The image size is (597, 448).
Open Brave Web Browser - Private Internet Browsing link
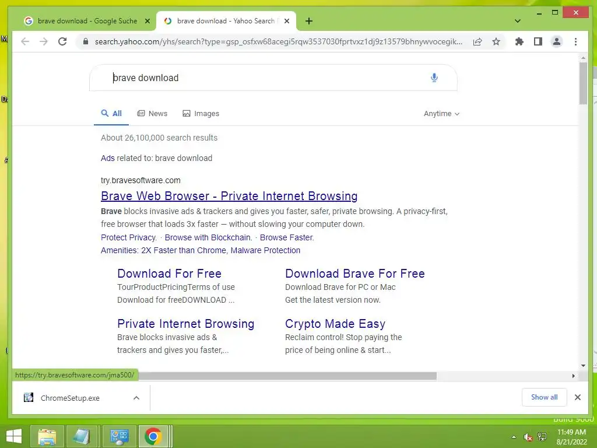[x=229, y=196]
